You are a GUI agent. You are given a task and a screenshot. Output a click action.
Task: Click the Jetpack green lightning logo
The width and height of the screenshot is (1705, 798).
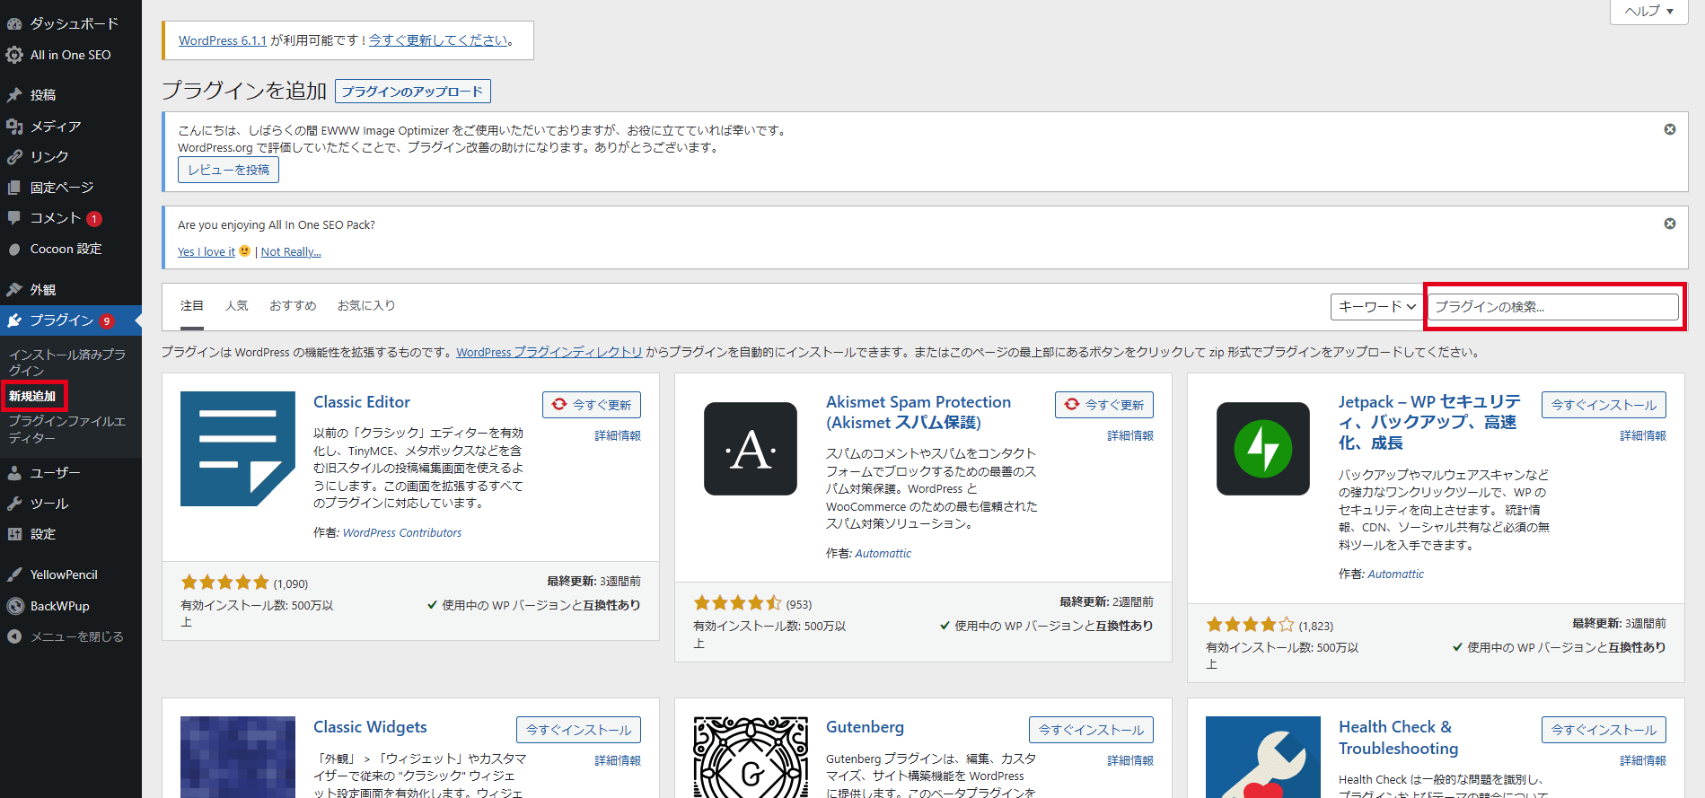1263,449
